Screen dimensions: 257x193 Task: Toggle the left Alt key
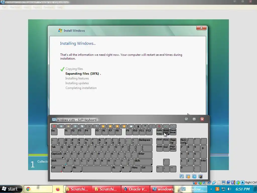tap(77, 169)
